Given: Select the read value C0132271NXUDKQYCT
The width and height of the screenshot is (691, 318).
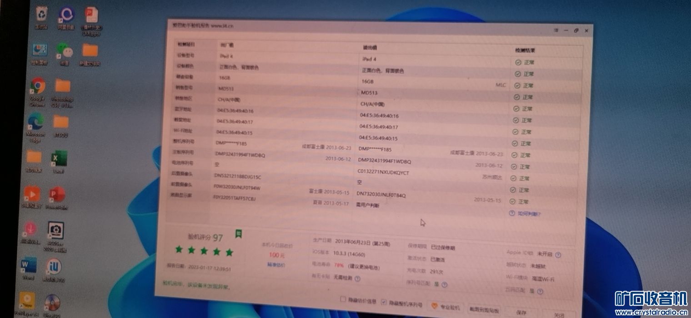Looking at the screenshot, I should [383, 172].
